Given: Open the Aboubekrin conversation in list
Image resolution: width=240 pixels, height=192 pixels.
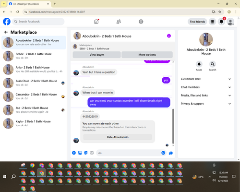Looking at the screenshot, I should click(x=34, y=42).
